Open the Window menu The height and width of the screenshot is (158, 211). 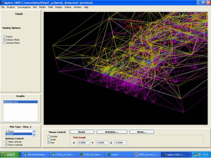[x=77, y=7]
